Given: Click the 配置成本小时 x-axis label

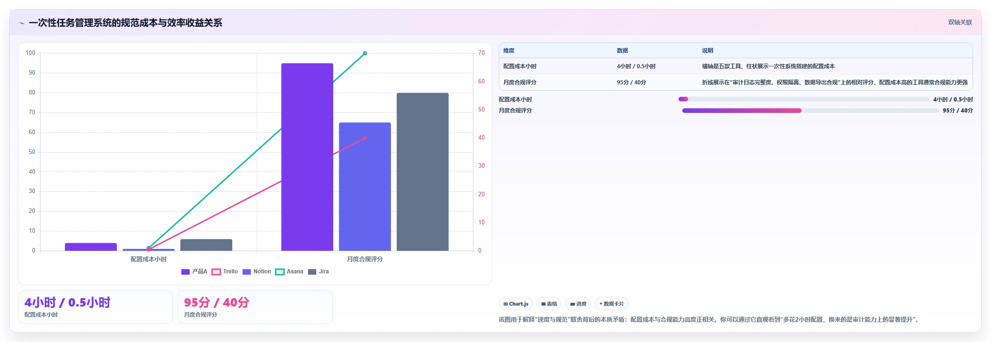Looking at the screenshot, I should 148,259.
